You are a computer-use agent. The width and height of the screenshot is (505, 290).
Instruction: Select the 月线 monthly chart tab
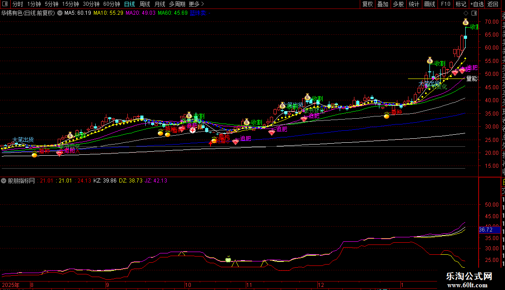[x=160, y=4]
